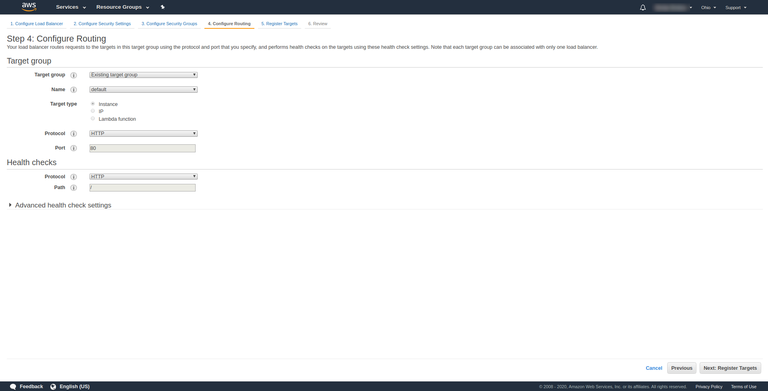Open the Name dropdown showing default
The width and height of the screenshot is (768, 391).
point(144,90)
